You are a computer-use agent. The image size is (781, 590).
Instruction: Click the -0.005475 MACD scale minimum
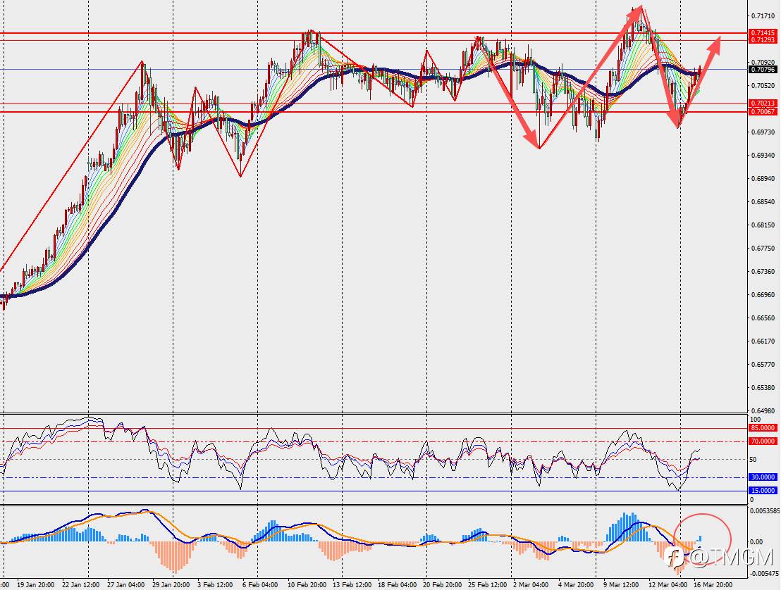pyautogui.click(x=764, y=574)
